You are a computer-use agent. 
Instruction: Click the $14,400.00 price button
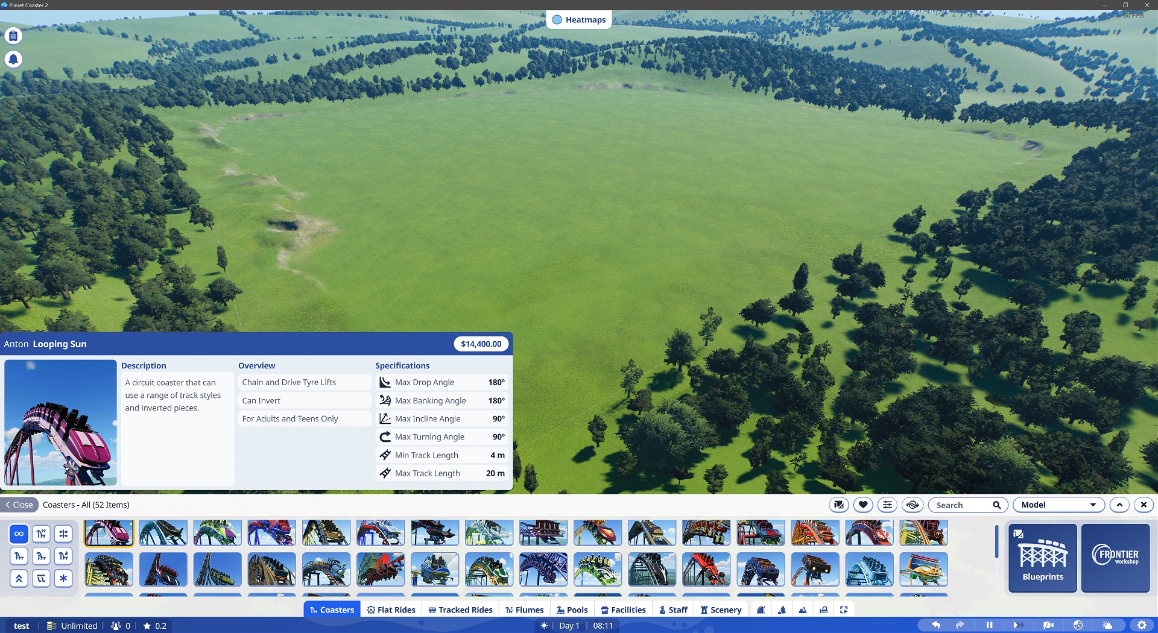[481, 344]
